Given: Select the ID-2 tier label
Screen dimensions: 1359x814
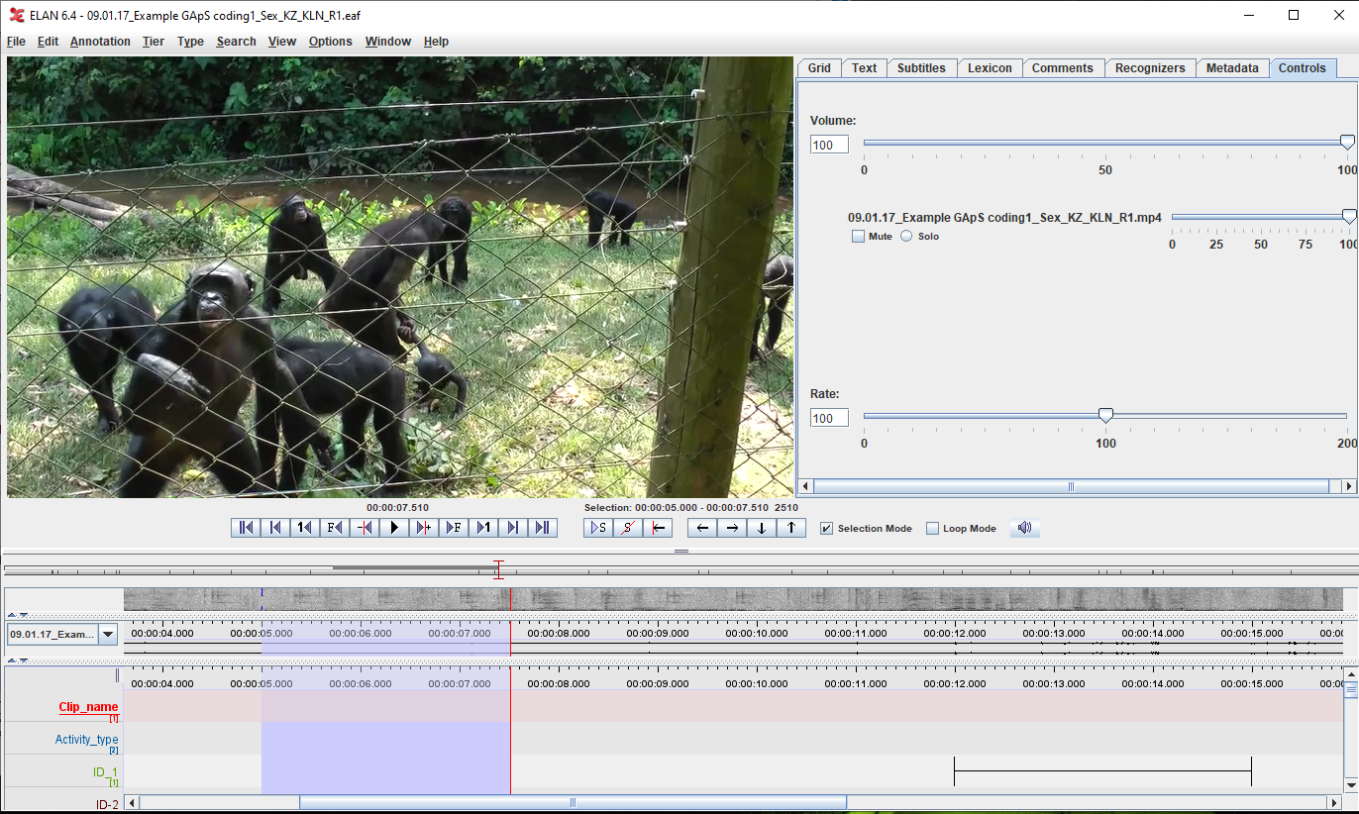Looking at the screenshot, I should [x=107, y=805].
